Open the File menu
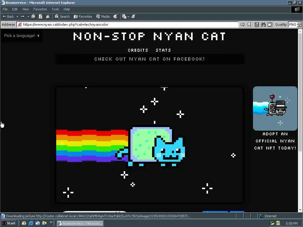303x227 pixels. (x=5, y=9)
